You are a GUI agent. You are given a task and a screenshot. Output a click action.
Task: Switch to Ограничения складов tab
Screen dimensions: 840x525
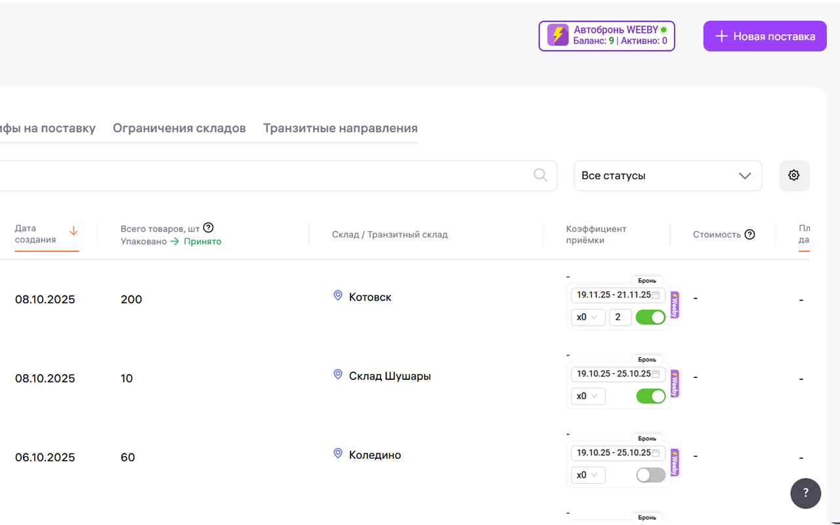pos(179,128)
